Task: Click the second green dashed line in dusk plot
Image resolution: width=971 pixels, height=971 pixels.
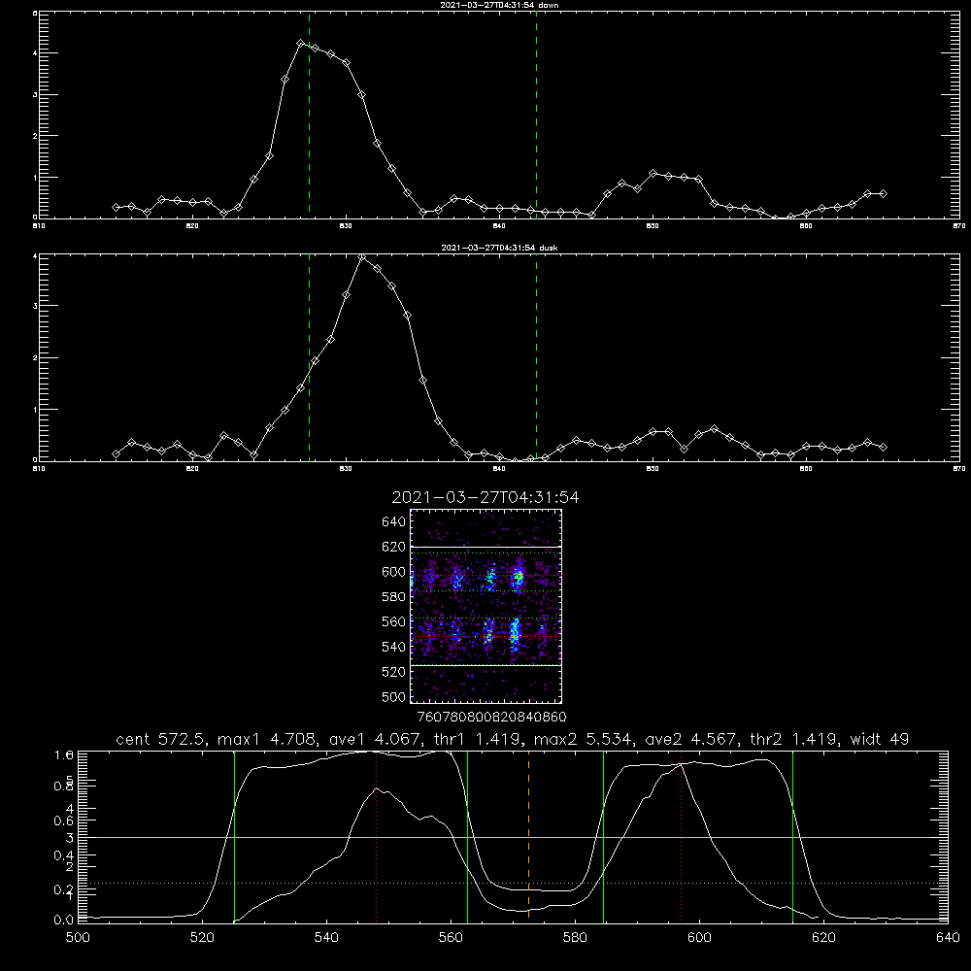Action: click(x=536, y=357)
